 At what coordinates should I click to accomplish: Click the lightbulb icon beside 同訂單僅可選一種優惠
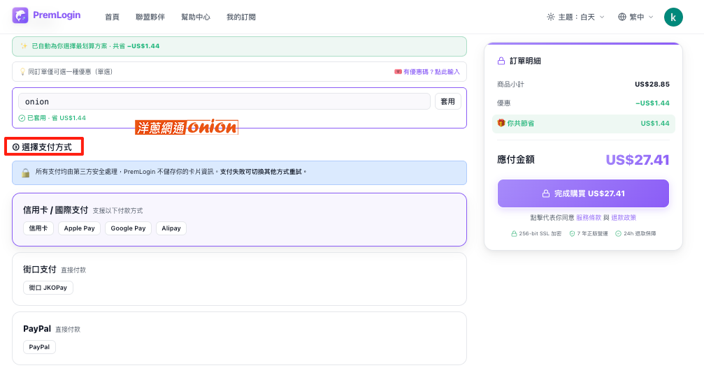pyautogui.click(x=22, y=72)
